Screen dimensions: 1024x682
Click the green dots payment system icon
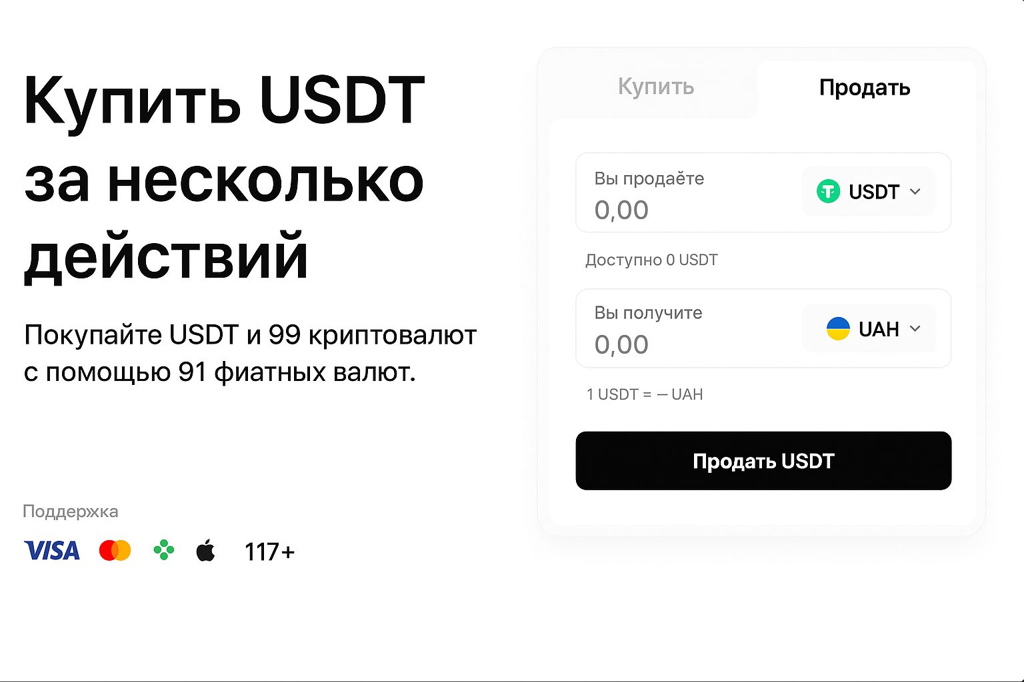point(163,550)
